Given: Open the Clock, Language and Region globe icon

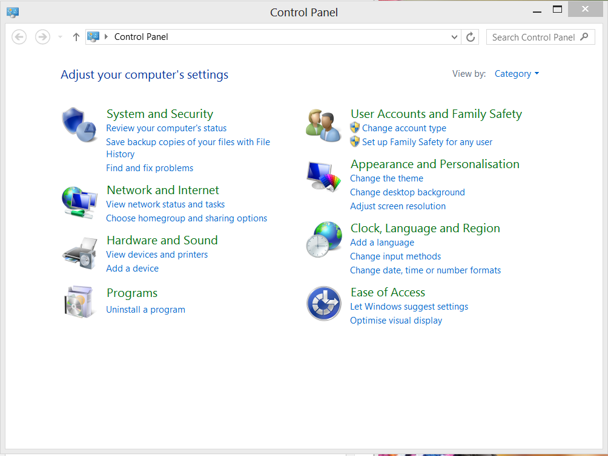Looking at the screenshot, I should (324, 239).
